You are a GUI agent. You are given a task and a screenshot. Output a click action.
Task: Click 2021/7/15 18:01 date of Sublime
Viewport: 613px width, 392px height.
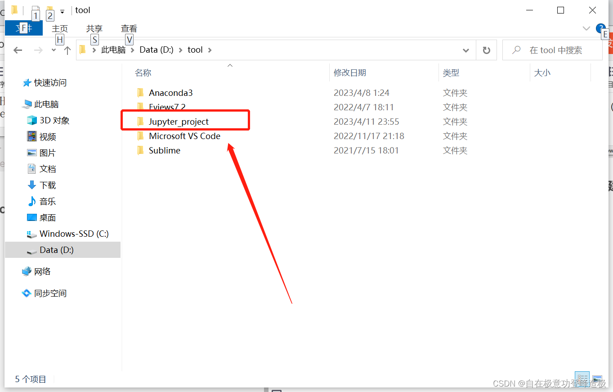pyautogui.click(x=366, y=150)
